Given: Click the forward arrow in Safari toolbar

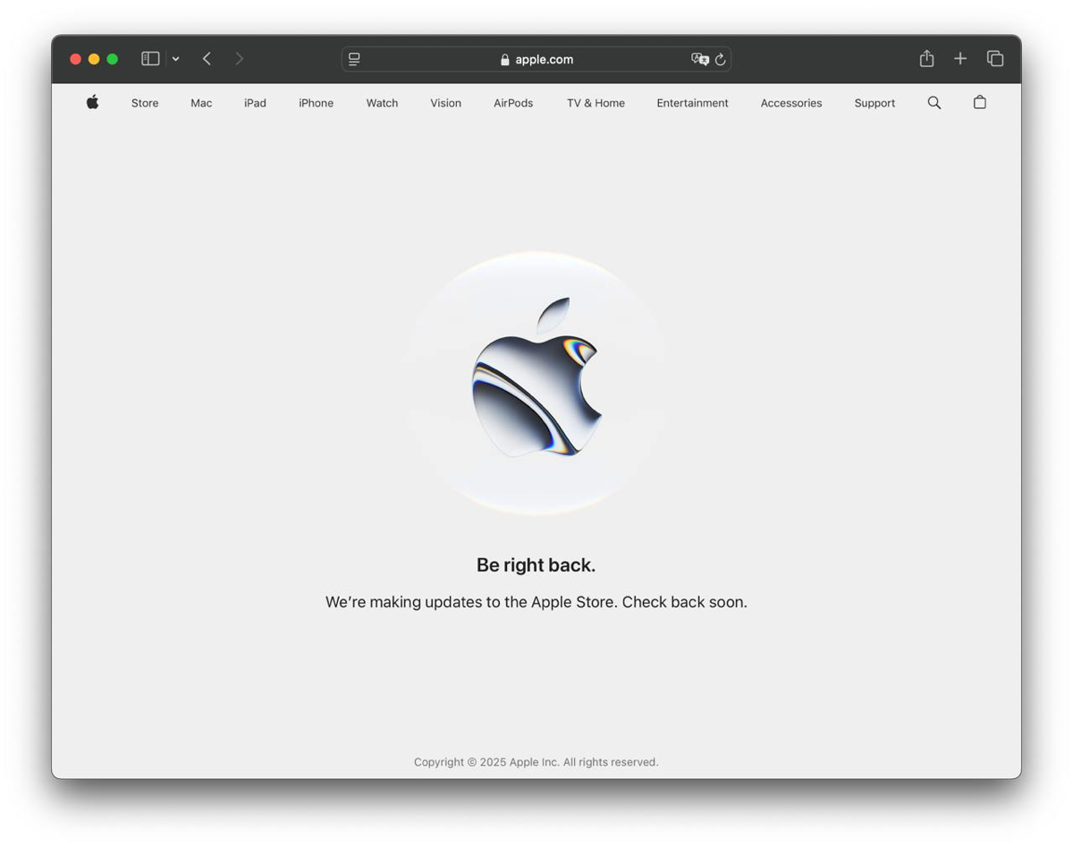Looking at the screenshot, I should [x=239, y=59].
